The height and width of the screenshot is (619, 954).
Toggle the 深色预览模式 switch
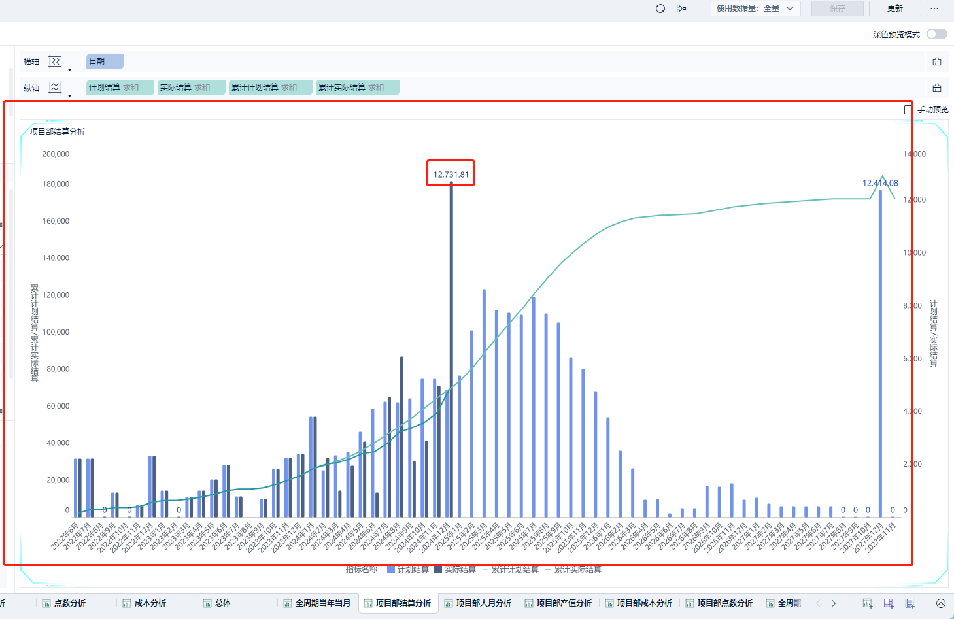[x=936, y=34]
